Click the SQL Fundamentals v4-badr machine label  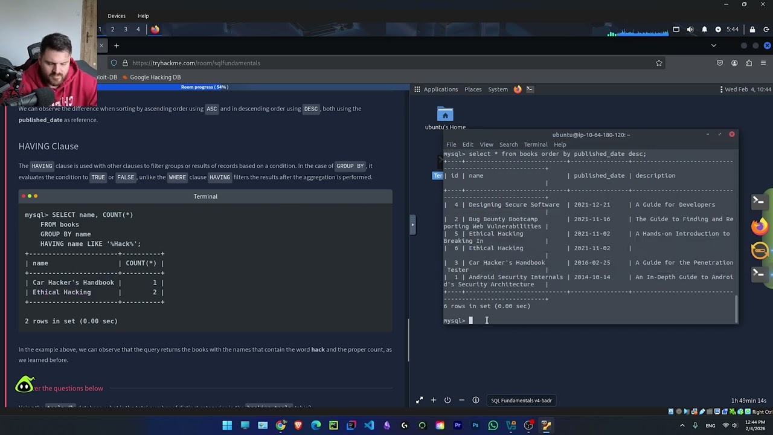[x=521, y=401]
